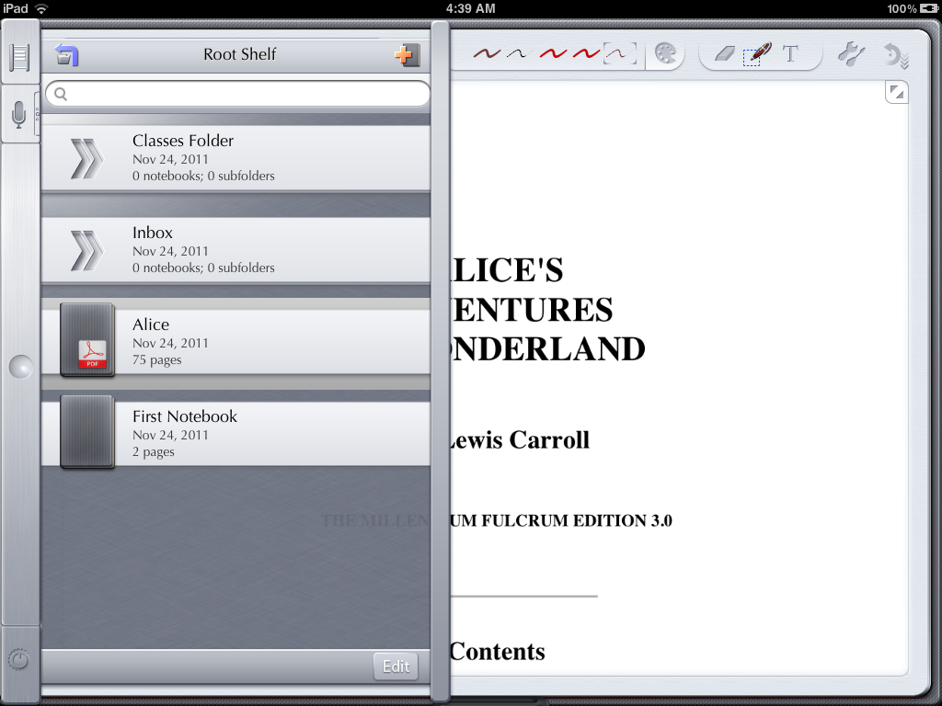Click "FULCRUM EDITION 3.0" text on page
Image resolution: width=942 pixels, height=706 pixels.
577,520
